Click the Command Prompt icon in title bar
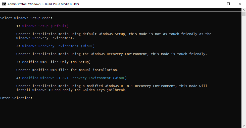 4,4
